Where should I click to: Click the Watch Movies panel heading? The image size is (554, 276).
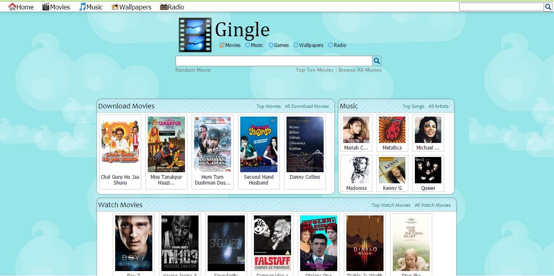click(x=120, y=205)
